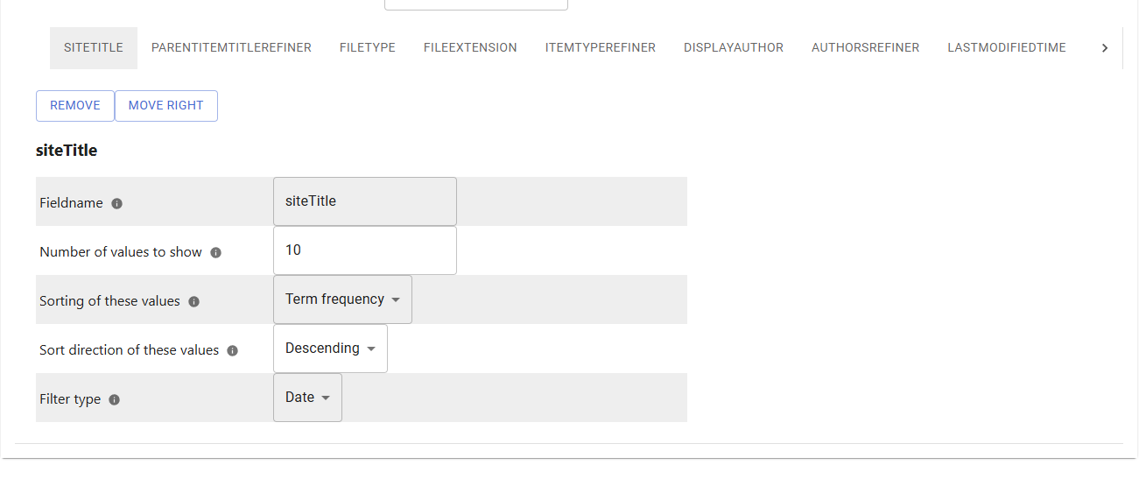Select the FILEEXTENSION tab

point(470,48)
